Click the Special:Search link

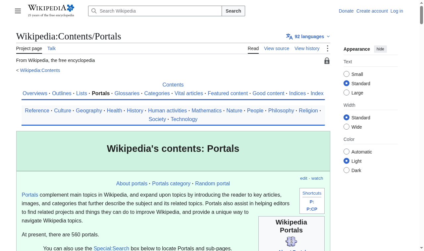(x=111, y=248)
